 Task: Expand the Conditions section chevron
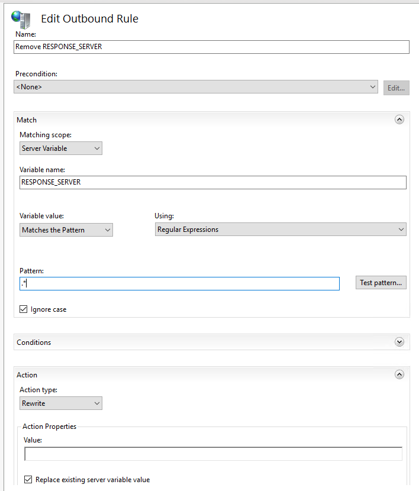(x=399, y=342)
